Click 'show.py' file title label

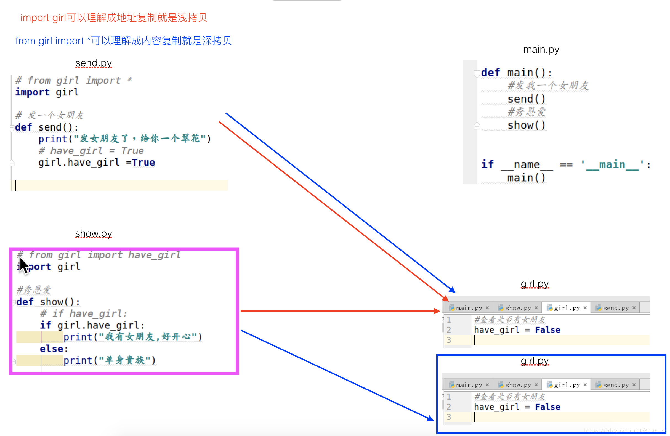click(x=94, y=233)
